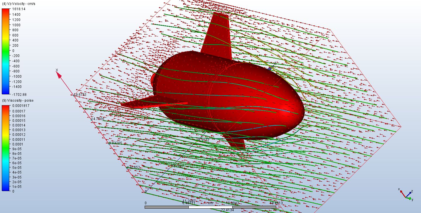Click the 200 tick on velocity legend
The width and height of the screenshot is (421, 213).
15,45
